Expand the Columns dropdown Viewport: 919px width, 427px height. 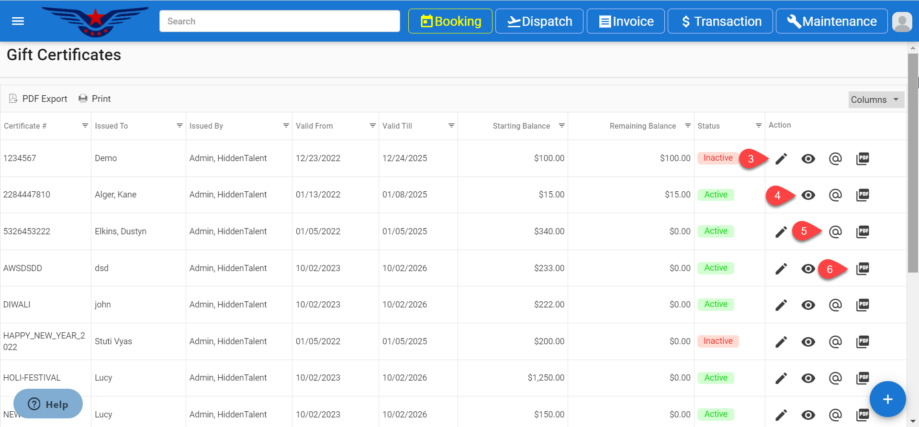(x=876, y=99)
